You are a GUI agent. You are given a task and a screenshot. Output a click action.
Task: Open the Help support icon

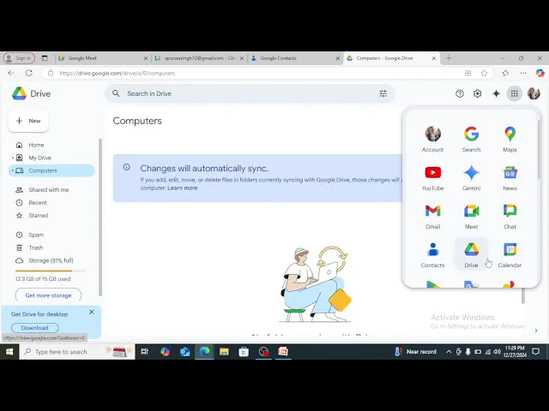[460, 93]
